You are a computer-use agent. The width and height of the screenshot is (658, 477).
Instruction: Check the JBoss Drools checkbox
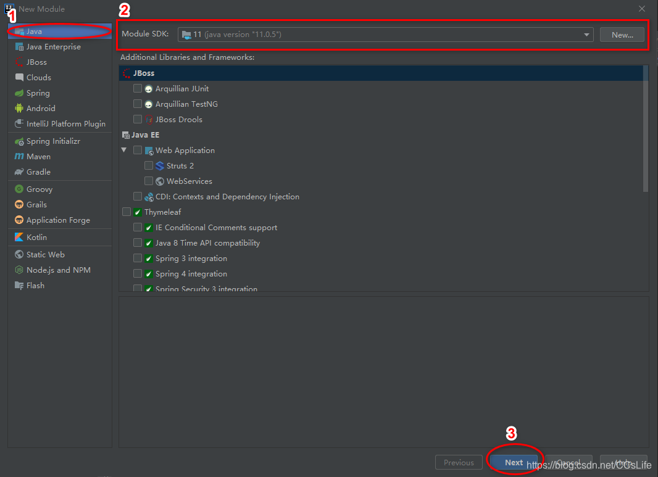(x=137, y=120)
